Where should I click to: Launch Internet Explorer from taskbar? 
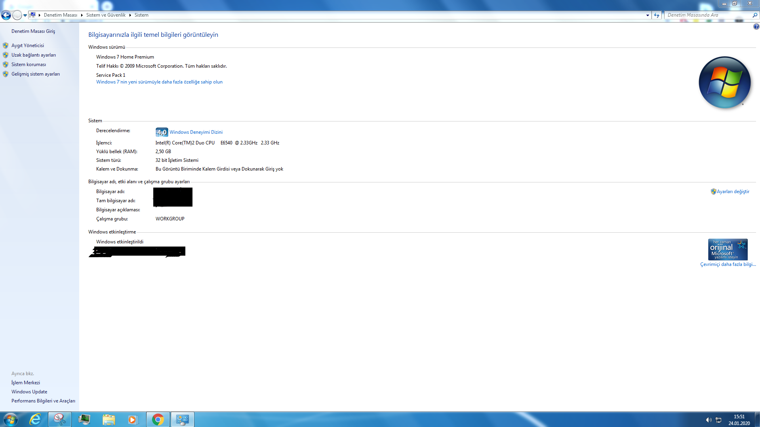(x=35, y=419)
